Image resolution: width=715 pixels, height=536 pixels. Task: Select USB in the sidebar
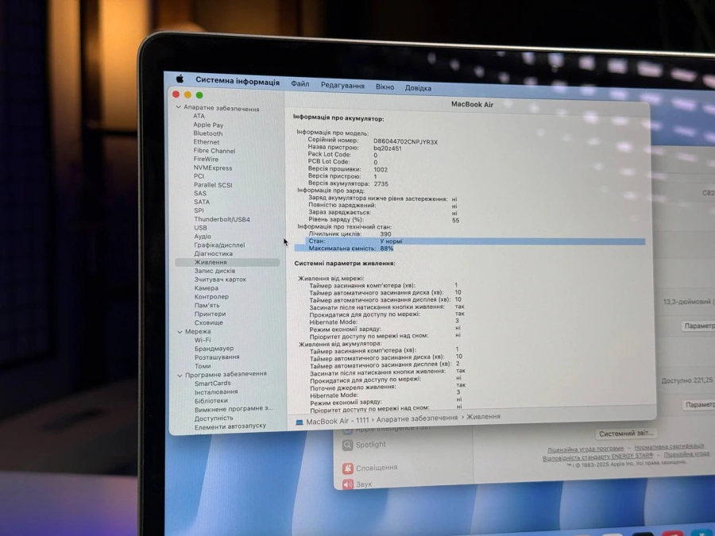tap(201, 228)
